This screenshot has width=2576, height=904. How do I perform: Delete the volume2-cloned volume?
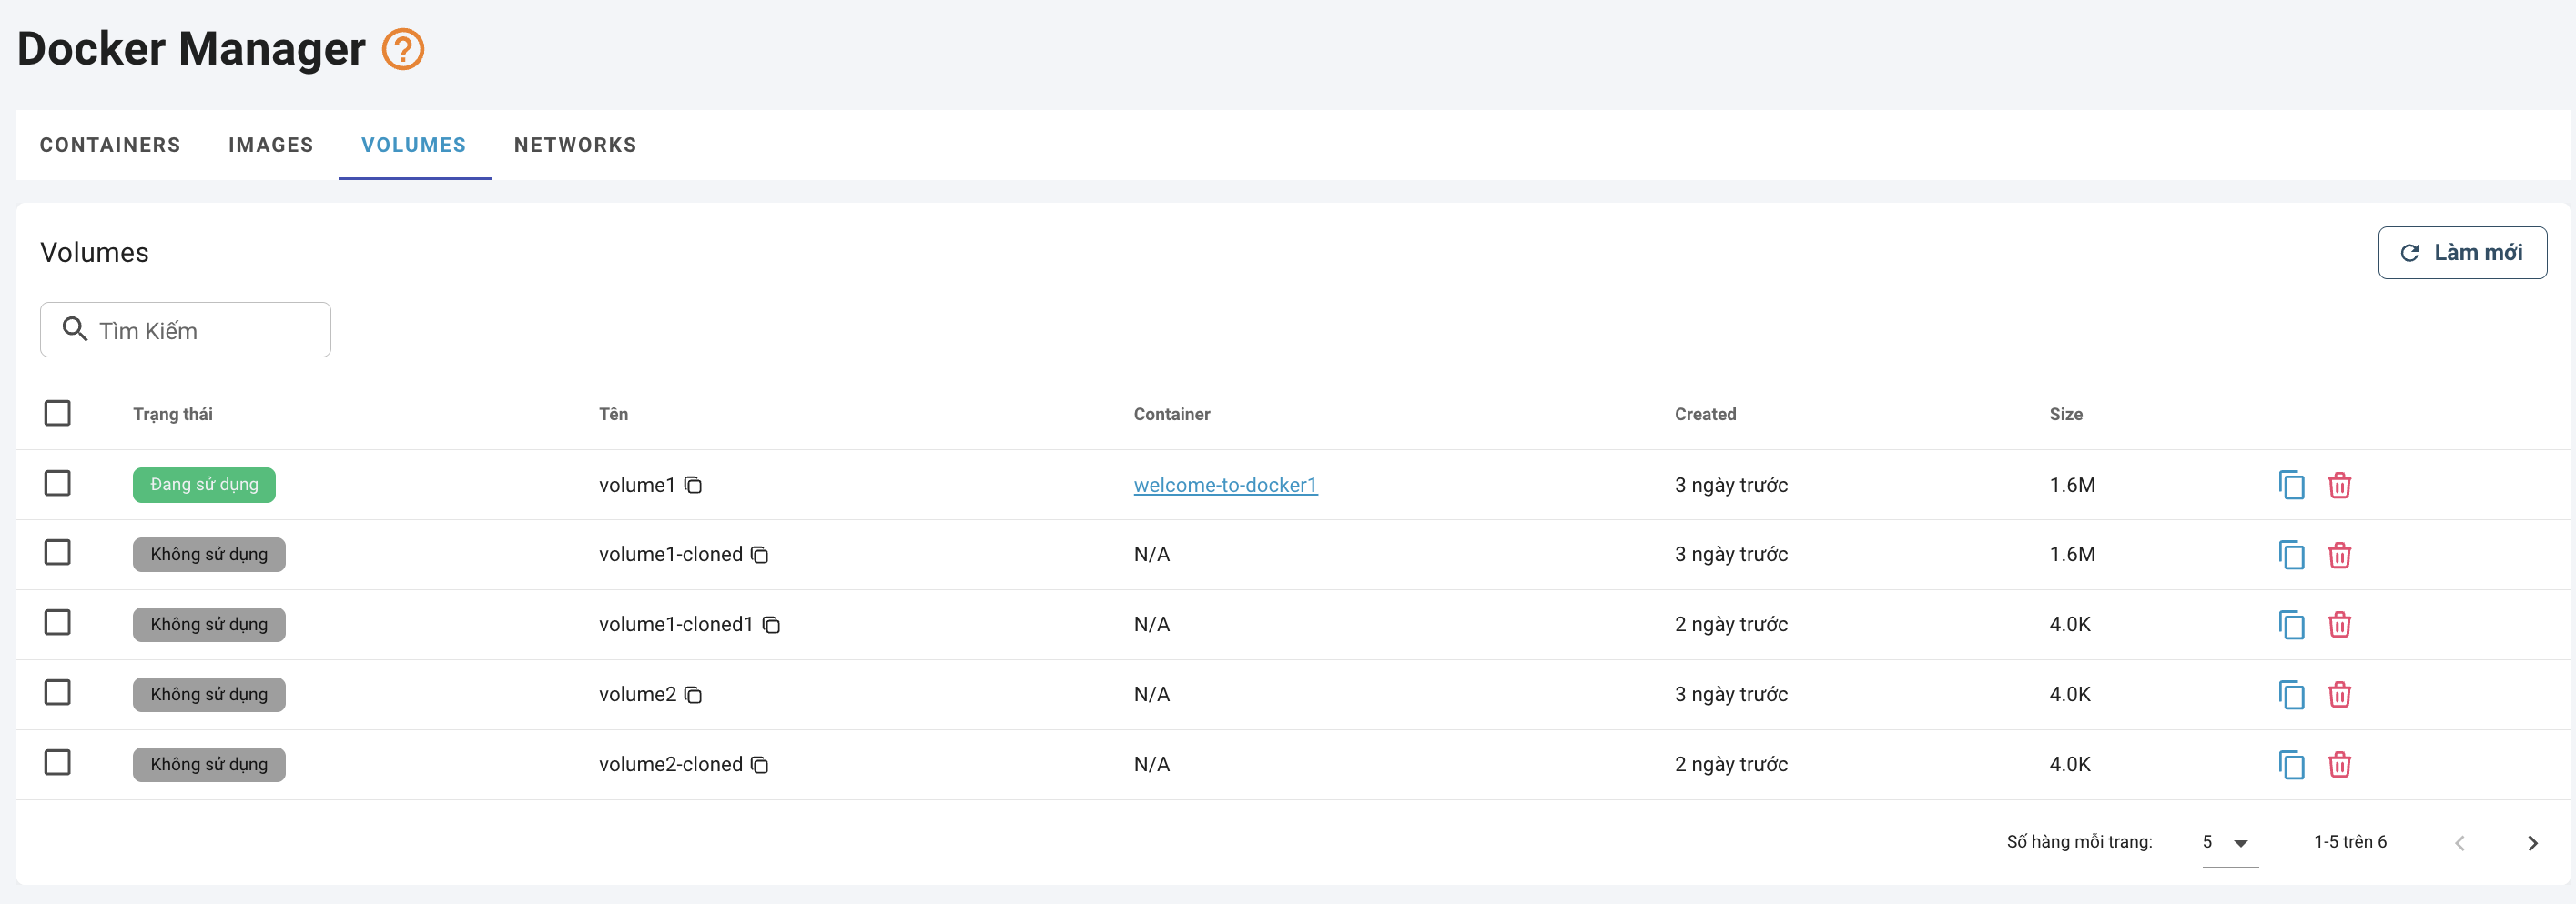tap(2339, 765)
